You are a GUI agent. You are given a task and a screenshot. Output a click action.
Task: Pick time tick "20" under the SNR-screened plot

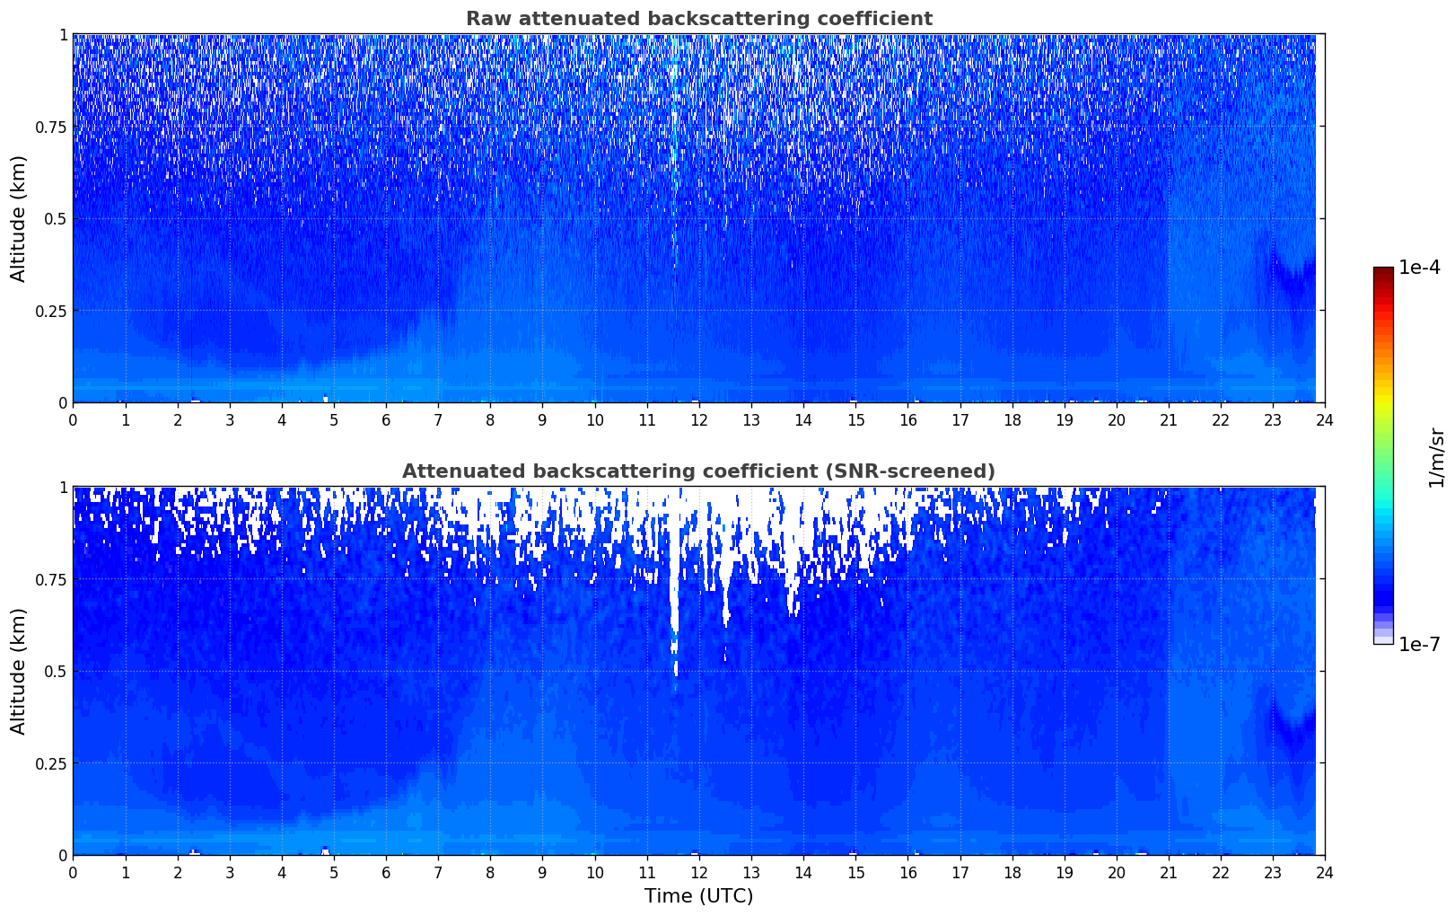pos(1117,872)
